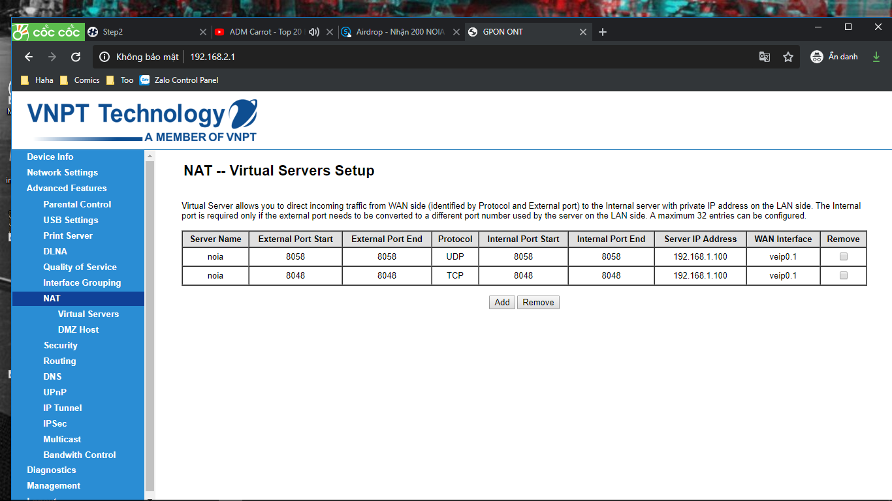Viewport: 892px width, 501px height.
Task: Tick Remove checkbox for the UDP 8058 entry
Action: pyautogui.click(x=844, y=256)
